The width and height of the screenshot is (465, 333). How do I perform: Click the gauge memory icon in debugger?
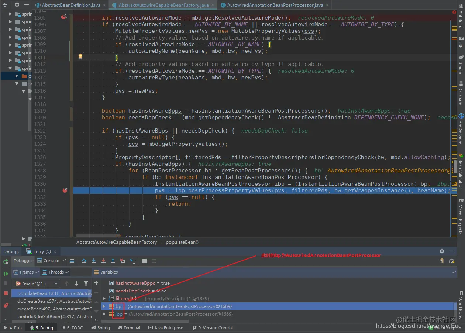point(452,261)
